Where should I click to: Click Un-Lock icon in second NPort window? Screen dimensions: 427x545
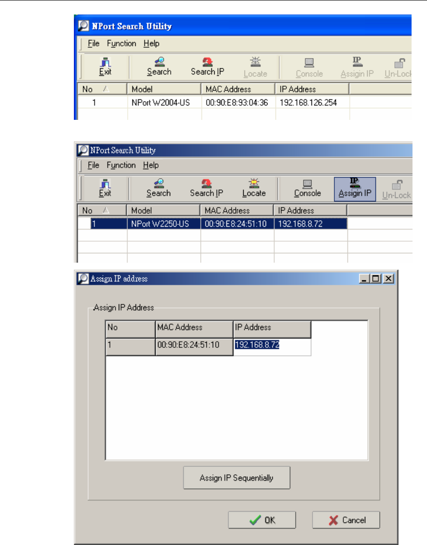[x=397, y=190]
